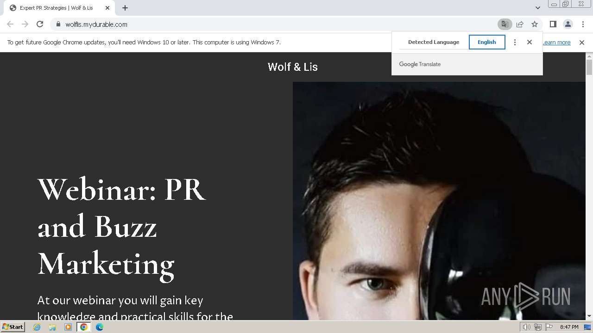Viewport: 593px width, 333px height.
Task: Open a new browser tab
Action: point(125,8)
